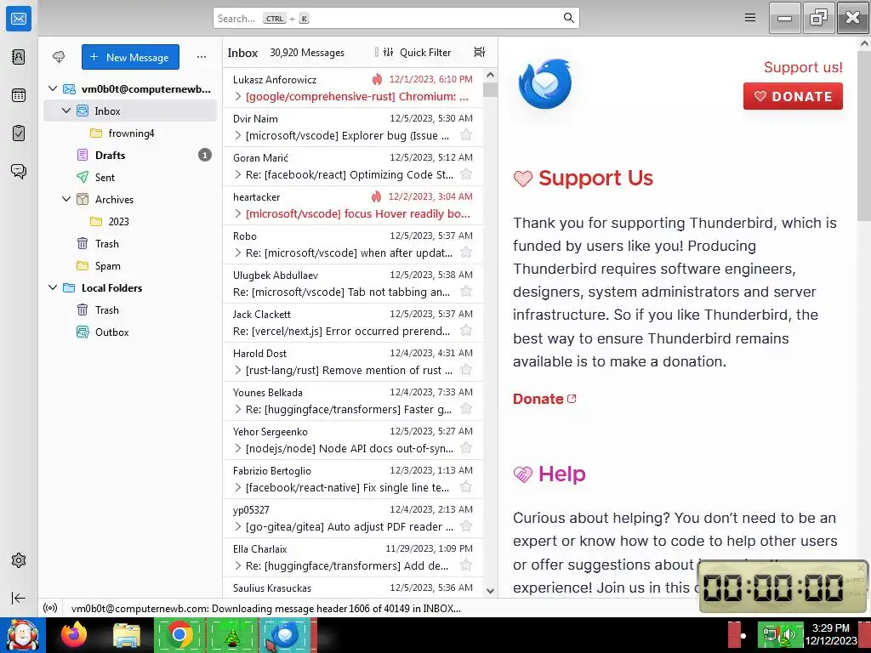Screen dimensions: 871x653
Task: Open the Outbox folder
Action: (x=130, y=332)
